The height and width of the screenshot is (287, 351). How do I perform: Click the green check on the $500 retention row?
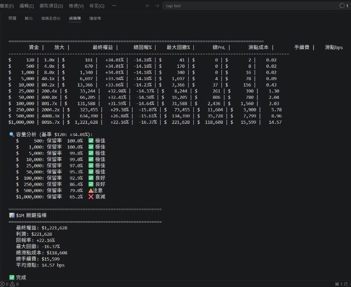pyautogui.click(x=91, y=141)
